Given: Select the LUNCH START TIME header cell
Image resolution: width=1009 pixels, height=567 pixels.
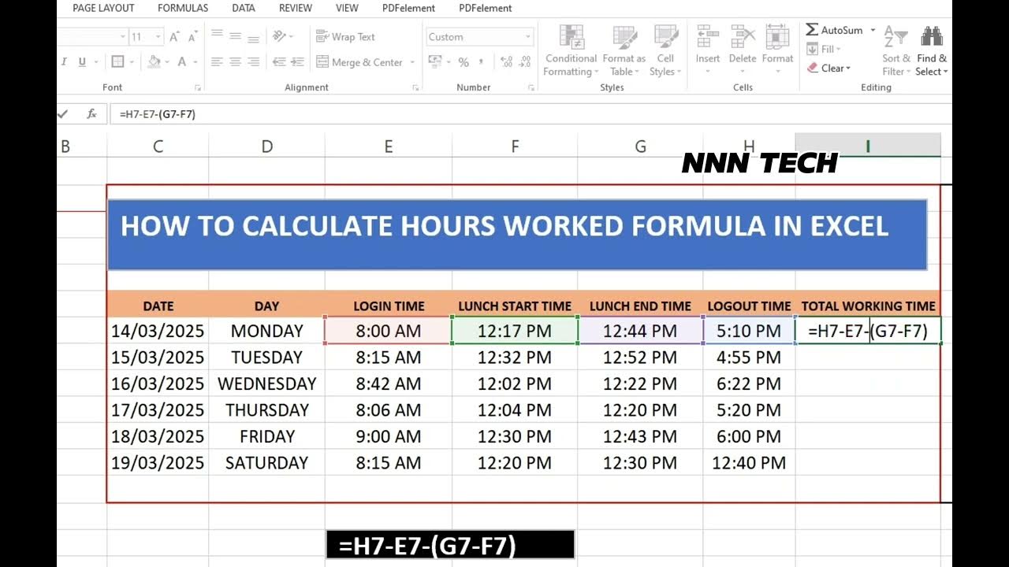Looking at the screenshot, I should coord(515,306).
